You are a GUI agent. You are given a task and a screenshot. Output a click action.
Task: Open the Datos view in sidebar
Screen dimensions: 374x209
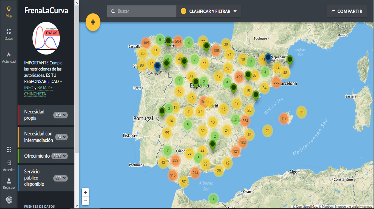9,34
